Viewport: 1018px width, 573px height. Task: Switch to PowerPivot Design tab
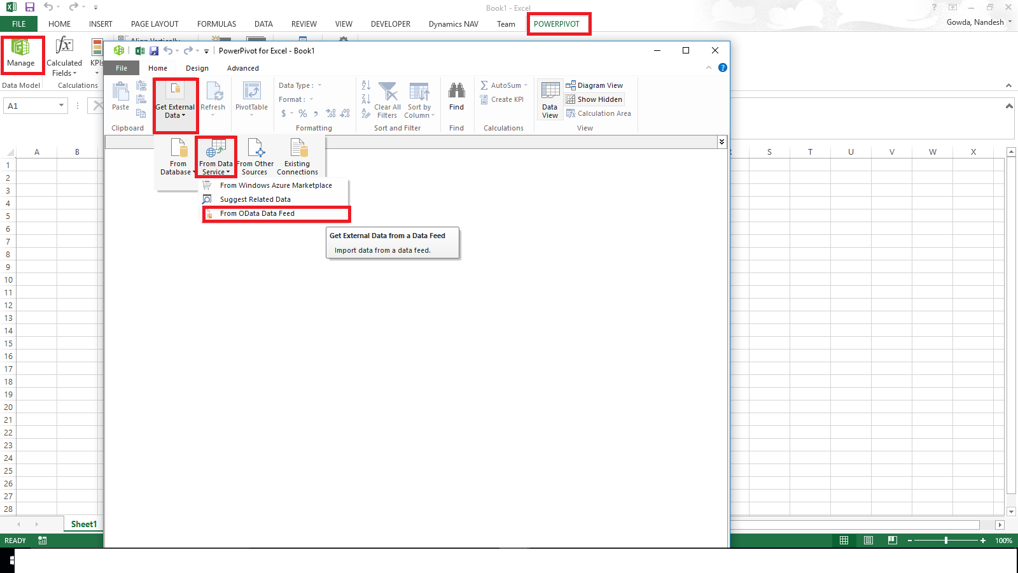tap(197, 68)
